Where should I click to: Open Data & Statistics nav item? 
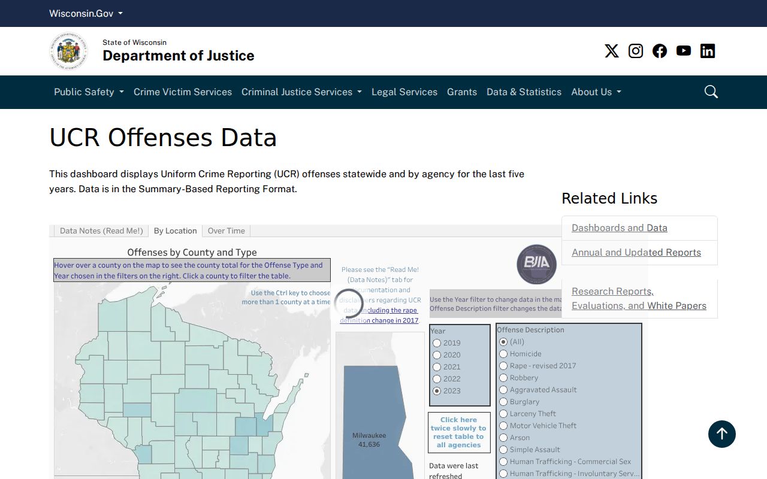coord(524,92)
